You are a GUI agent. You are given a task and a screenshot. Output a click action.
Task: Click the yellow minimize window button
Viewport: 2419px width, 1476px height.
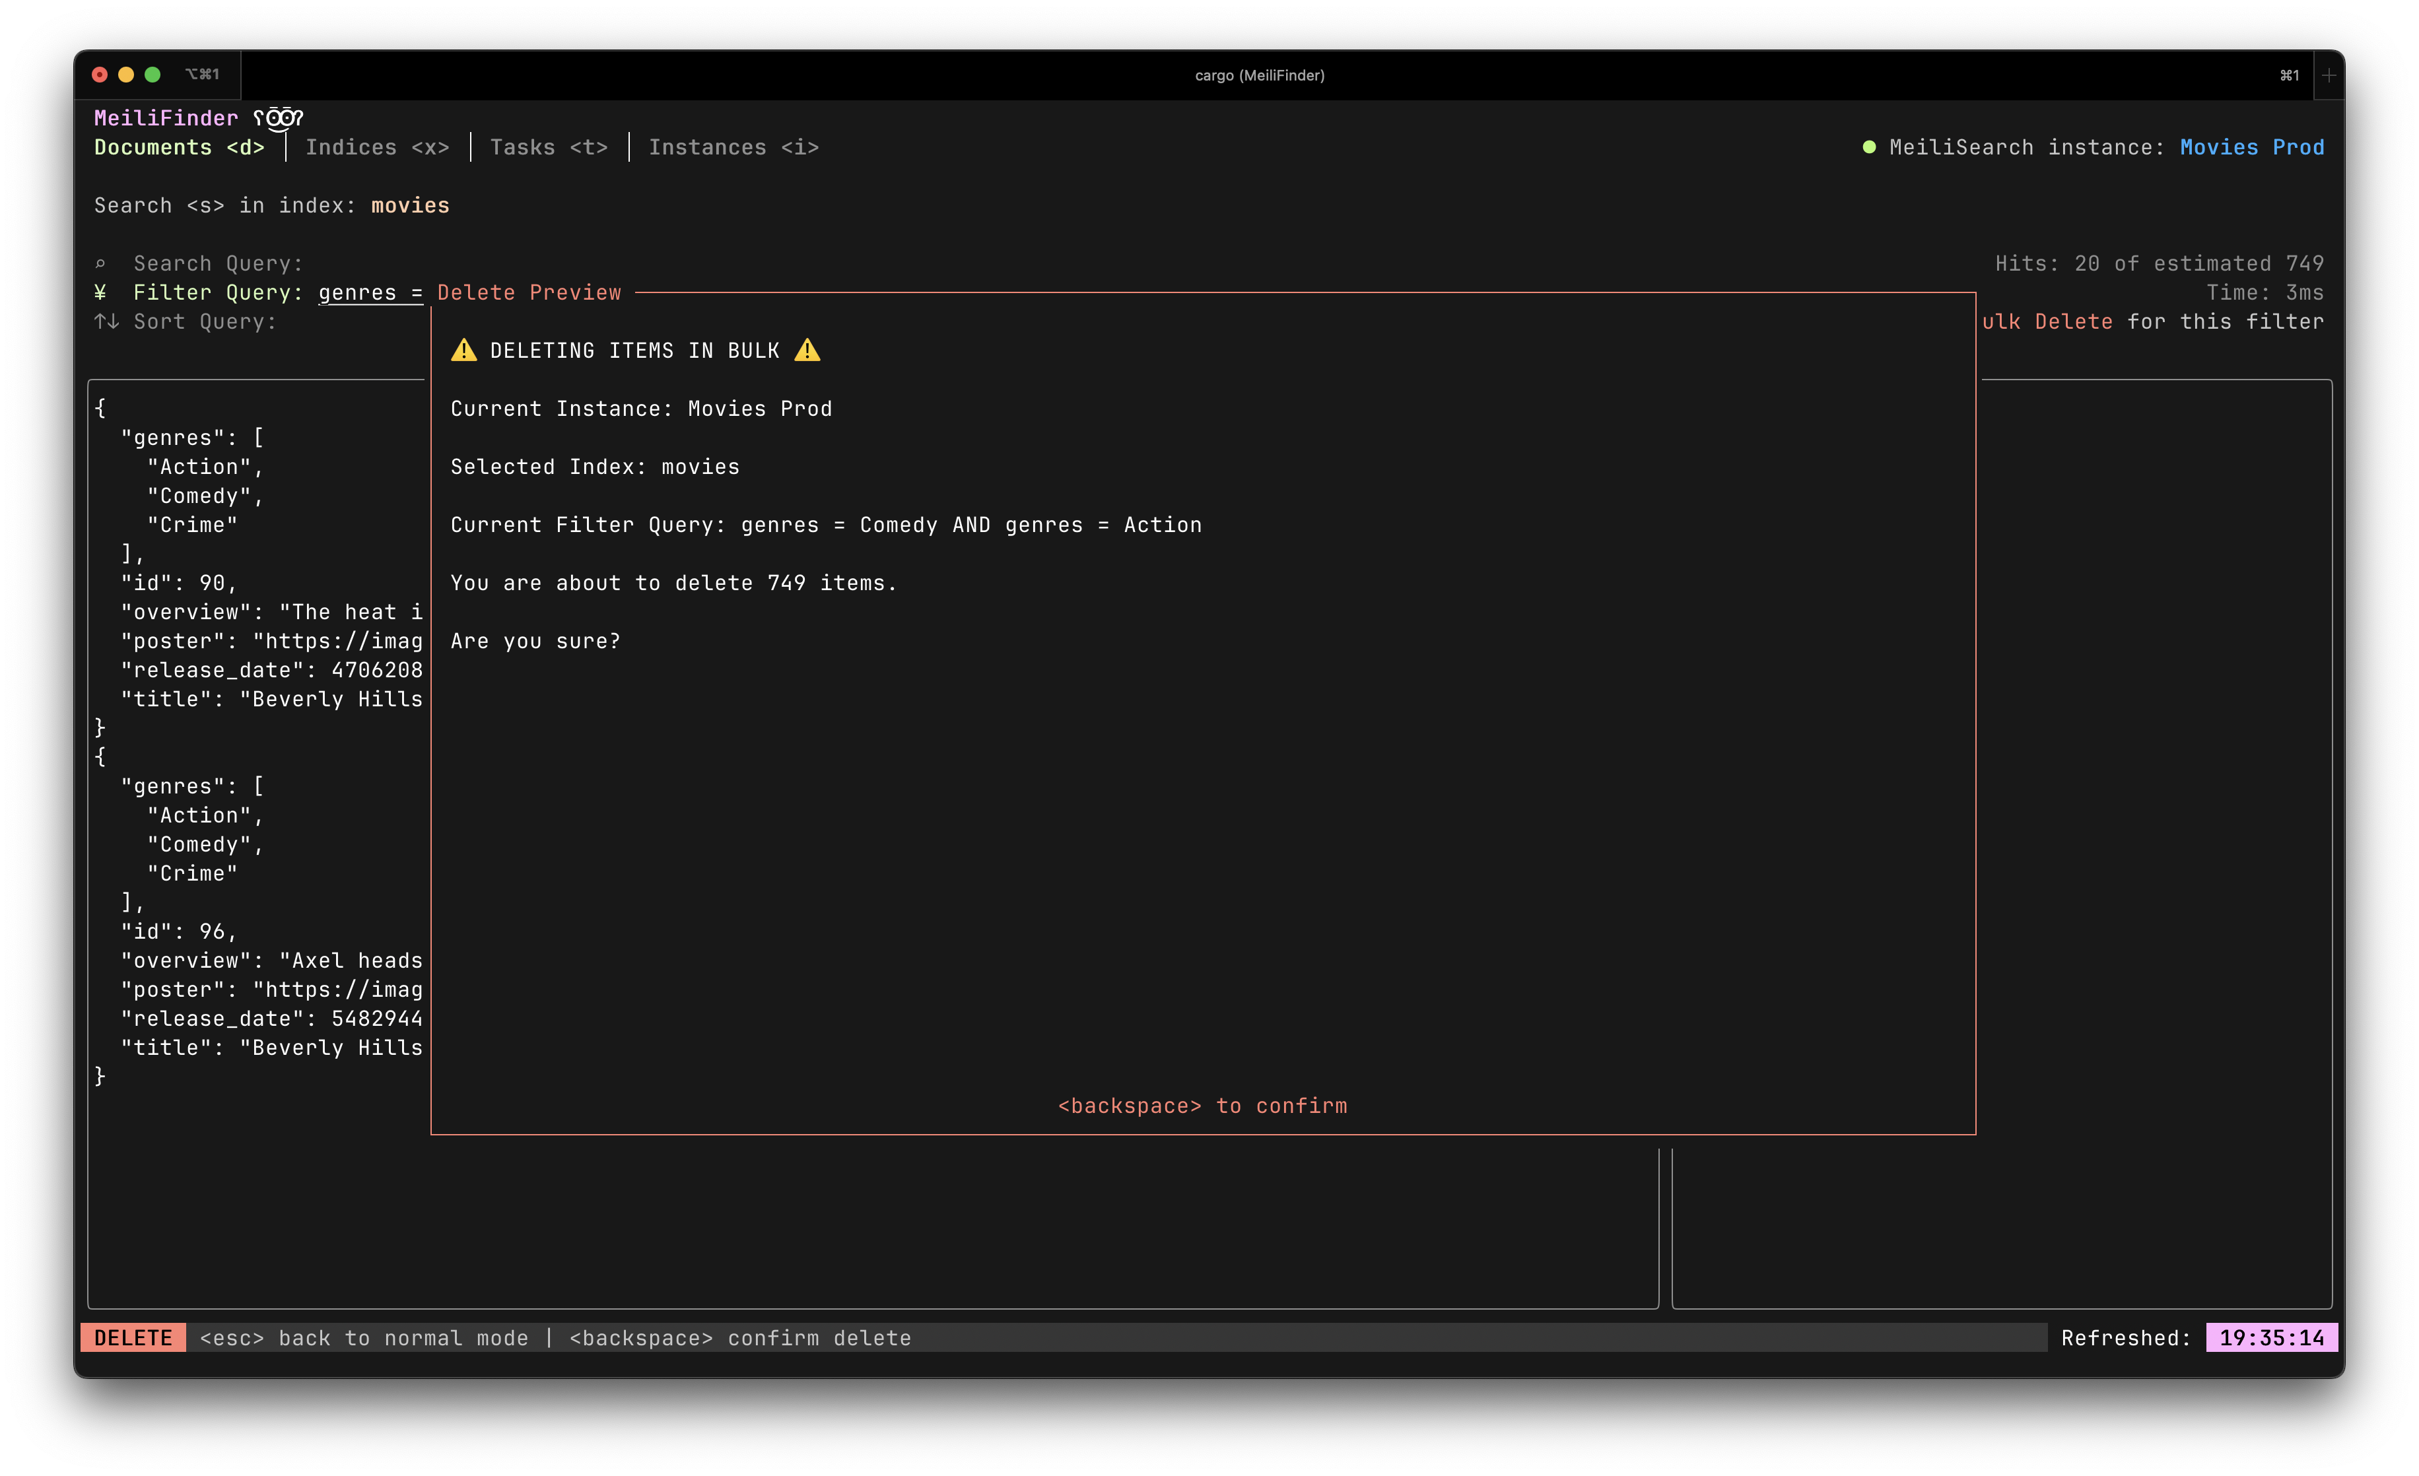click(125, 75)
